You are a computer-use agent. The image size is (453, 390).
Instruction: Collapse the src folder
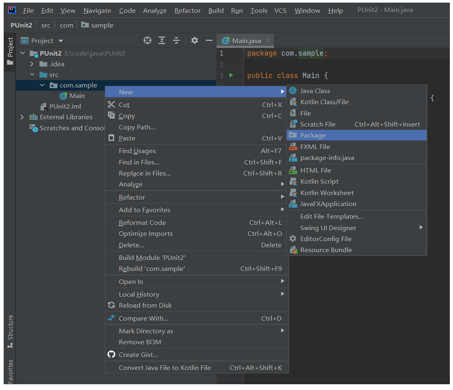32,74
